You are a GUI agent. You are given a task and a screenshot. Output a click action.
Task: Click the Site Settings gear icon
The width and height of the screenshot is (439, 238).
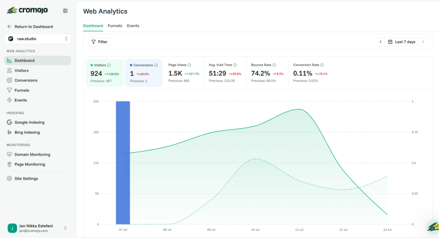pyautogui.click(x=9, y=178)
